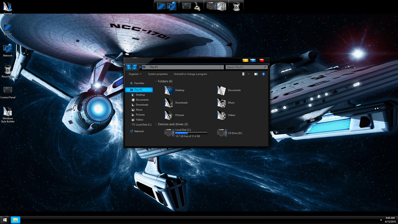Image resolution: width=398 pixels, height=224 pixels.
Task: Click System properties in the command bar
Action: [x=158, y=74]
